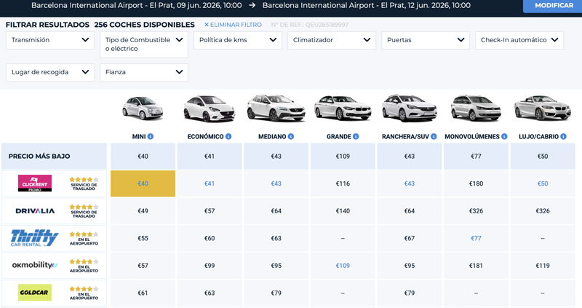Click the ELIMINAR FILTRO link
The height and width of the screenshot is (308, 582).
pos(233,25)
